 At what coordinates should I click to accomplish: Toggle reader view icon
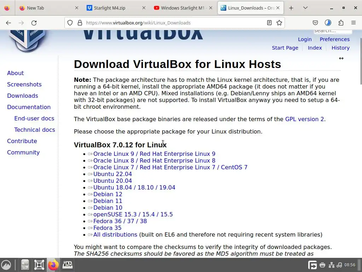click(x=269, y=23)
